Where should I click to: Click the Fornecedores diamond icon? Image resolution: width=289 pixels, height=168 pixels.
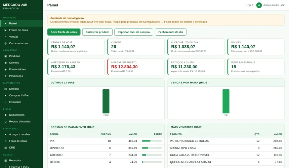5,70
